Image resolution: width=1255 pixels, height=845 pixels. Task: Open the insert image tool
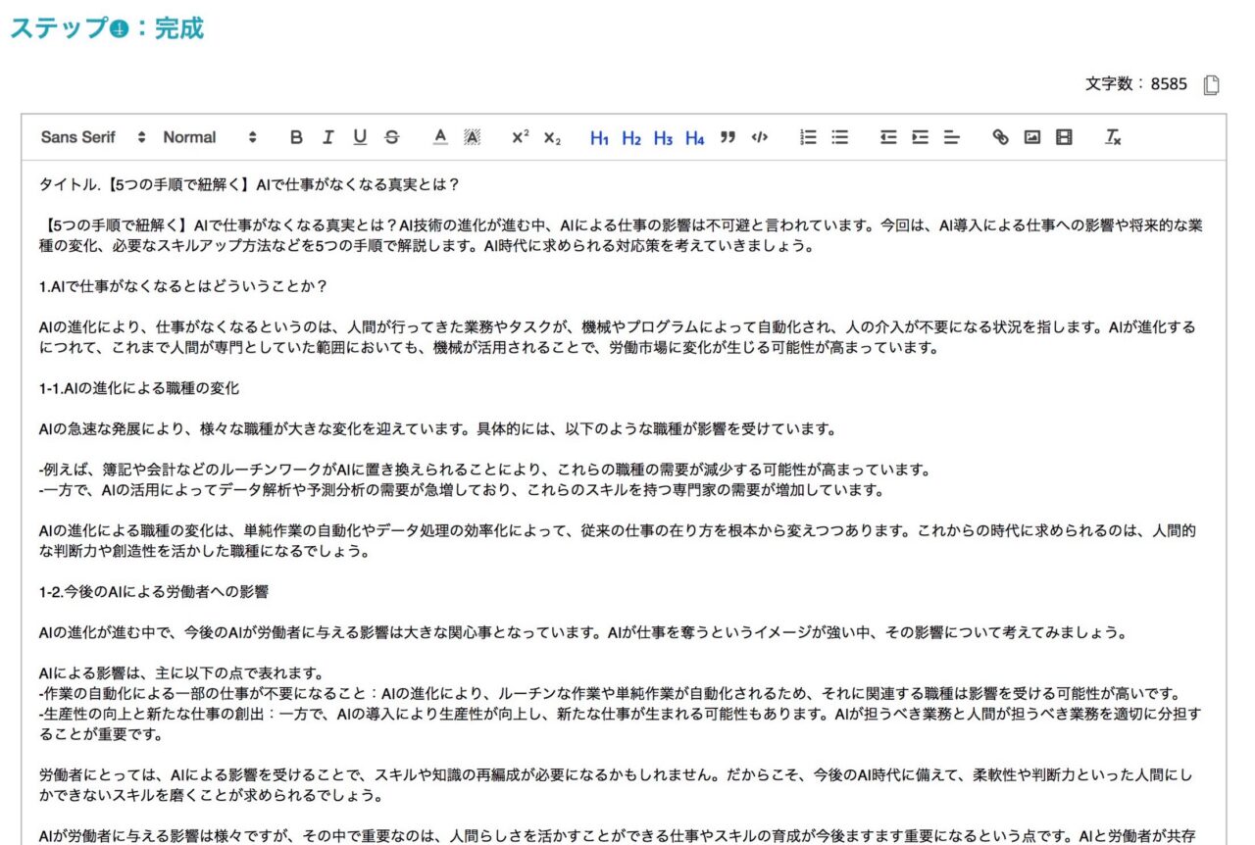tap(1033, 137)
